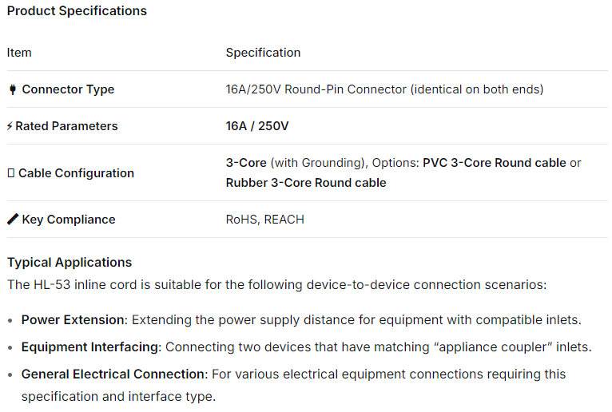This screenshot has width=612, height=412.
Task: Click the Item column header
Action: (x=19, y=53)
